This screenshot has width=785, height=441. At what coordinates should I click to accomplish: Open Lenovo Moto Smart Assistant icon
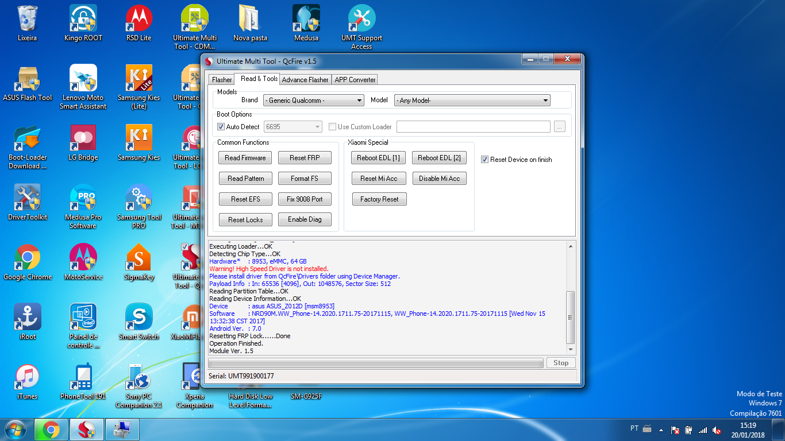(x=83, y=87)
